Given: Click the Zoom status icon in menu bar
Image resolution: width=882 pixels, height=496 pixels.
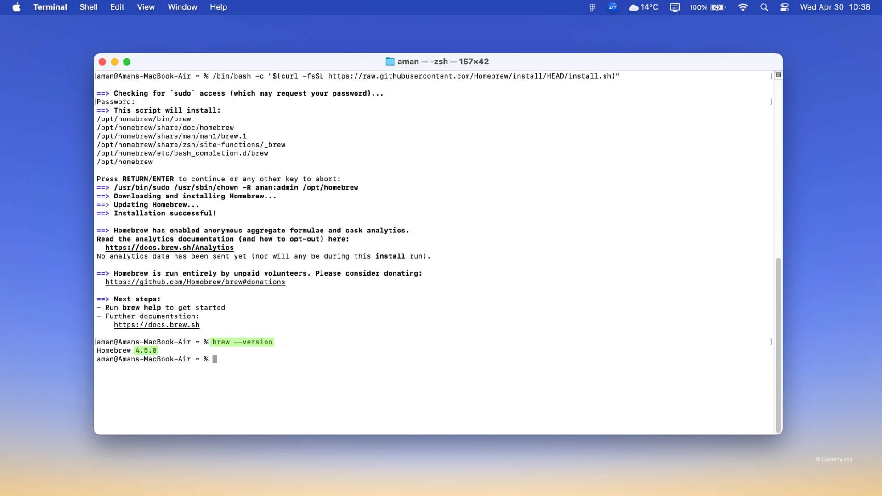Looking at the screenshot, I should pyautogui.click(x=612, y=7).
